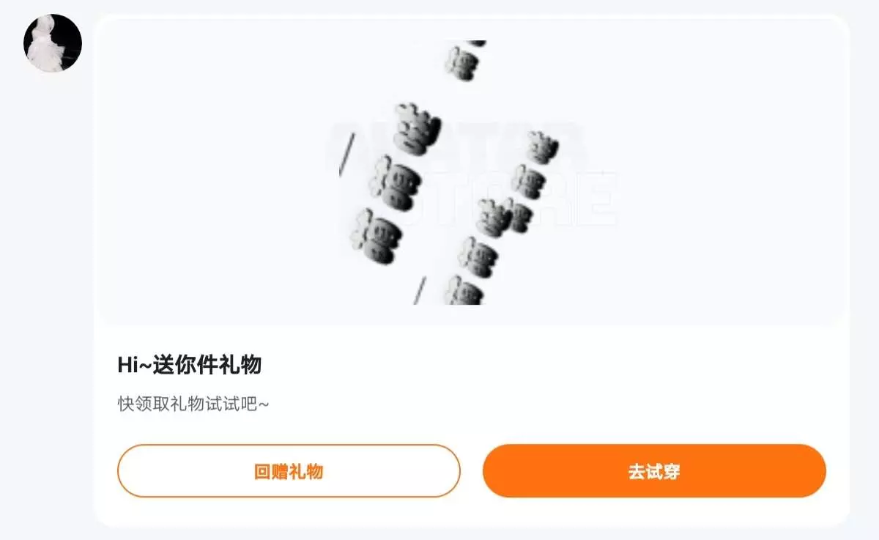The width and height of the screenshot is (879, 540).
Task: Click the lower slash mark near the image bottom
Action: pyautogui.click(x=420, y=289)
